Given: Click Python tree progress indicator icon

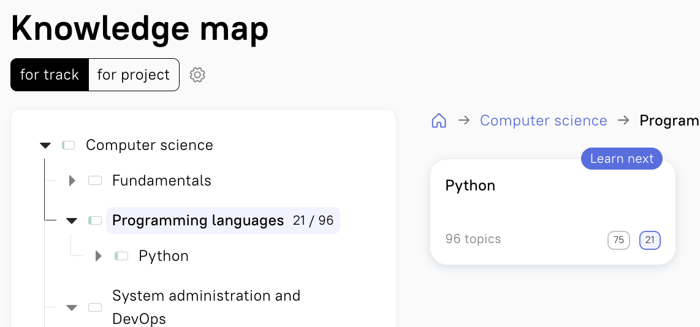Looking at the screenshot, I should (x=121, y=256).
